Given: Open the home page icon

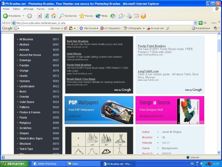Looking at the screenshot, I should point(54,16).
